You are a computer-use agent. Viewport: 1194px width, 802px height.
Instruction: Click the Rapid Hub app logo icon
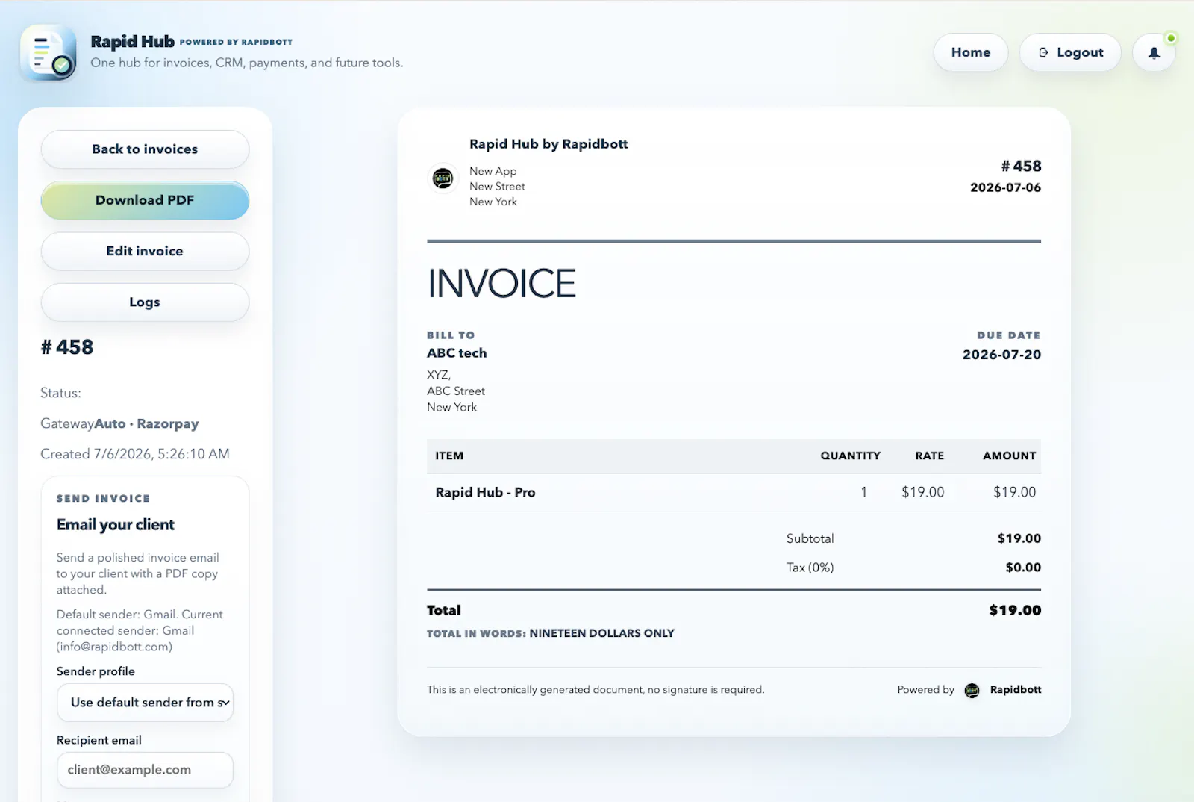tap(49, 52)
